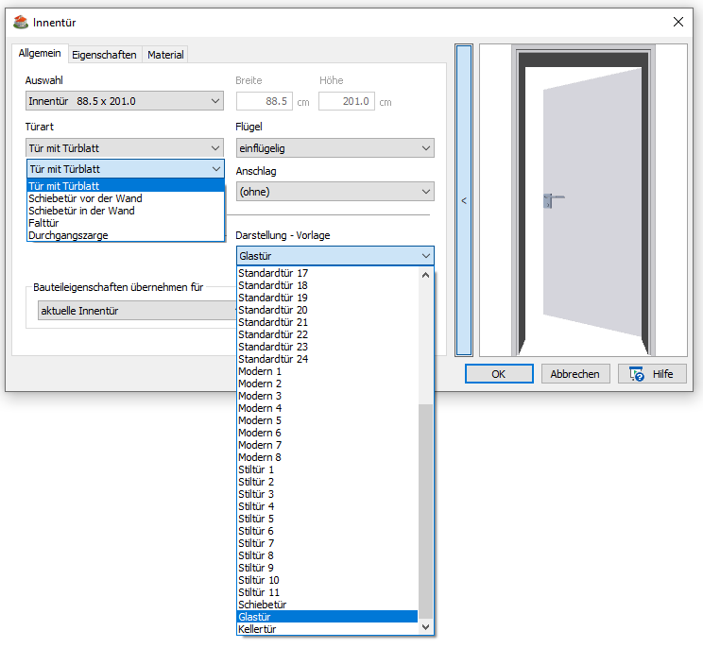Collapse the preview panel with the arrow strip

[x=463, y=200]
